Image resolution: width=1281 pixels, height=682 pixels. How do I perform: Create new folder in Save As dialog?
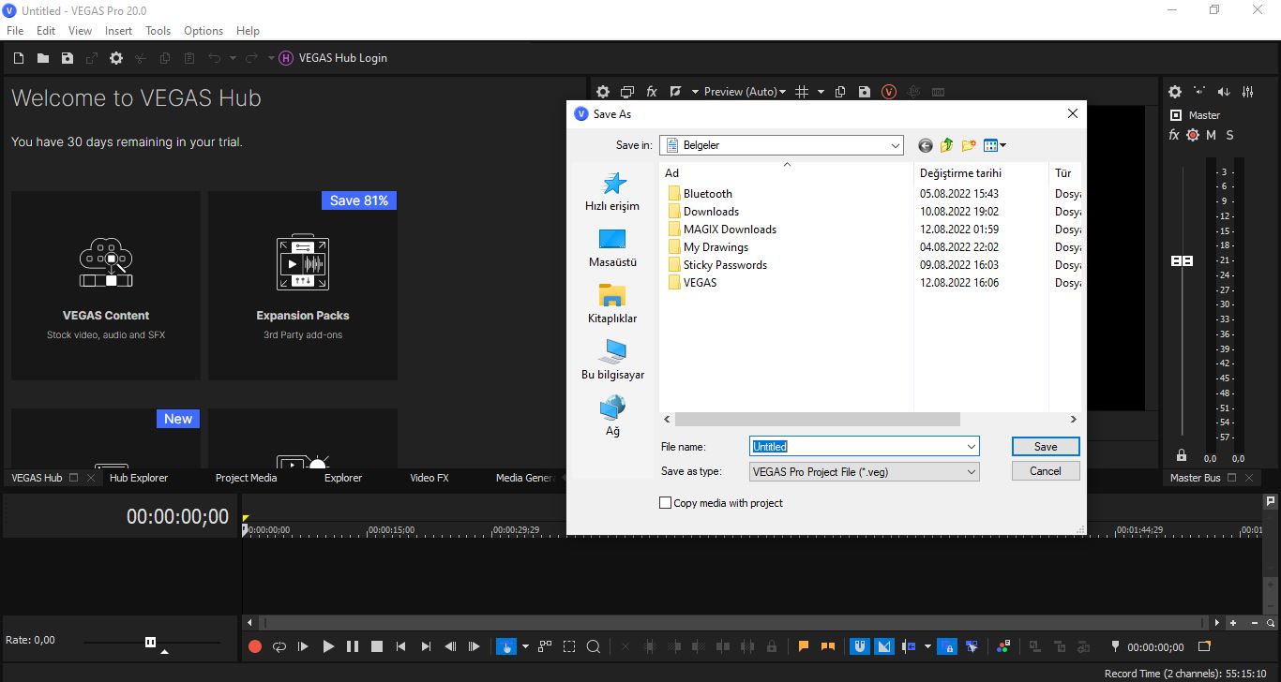click(x=969, y=145)
